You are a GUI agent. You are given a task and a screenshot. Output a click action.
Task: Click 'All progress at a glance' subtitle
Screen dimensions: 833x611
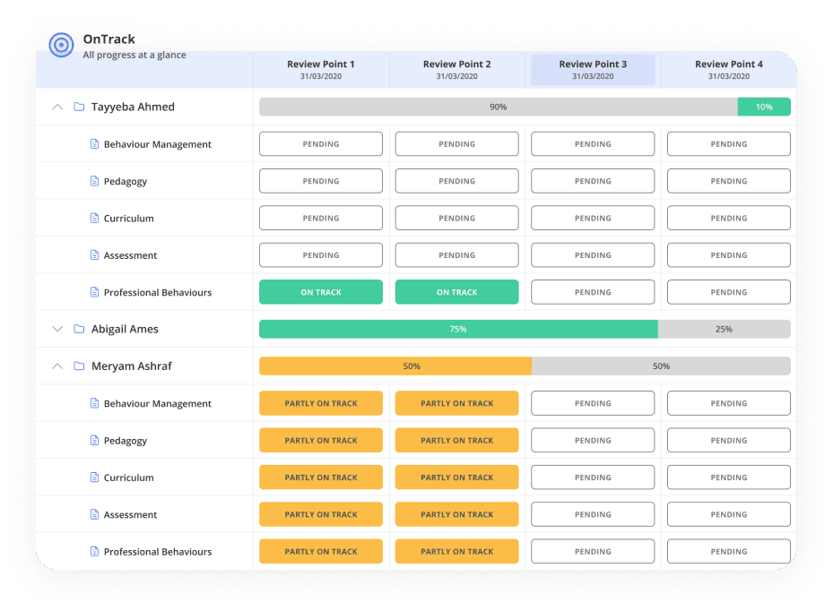point(134,55)
